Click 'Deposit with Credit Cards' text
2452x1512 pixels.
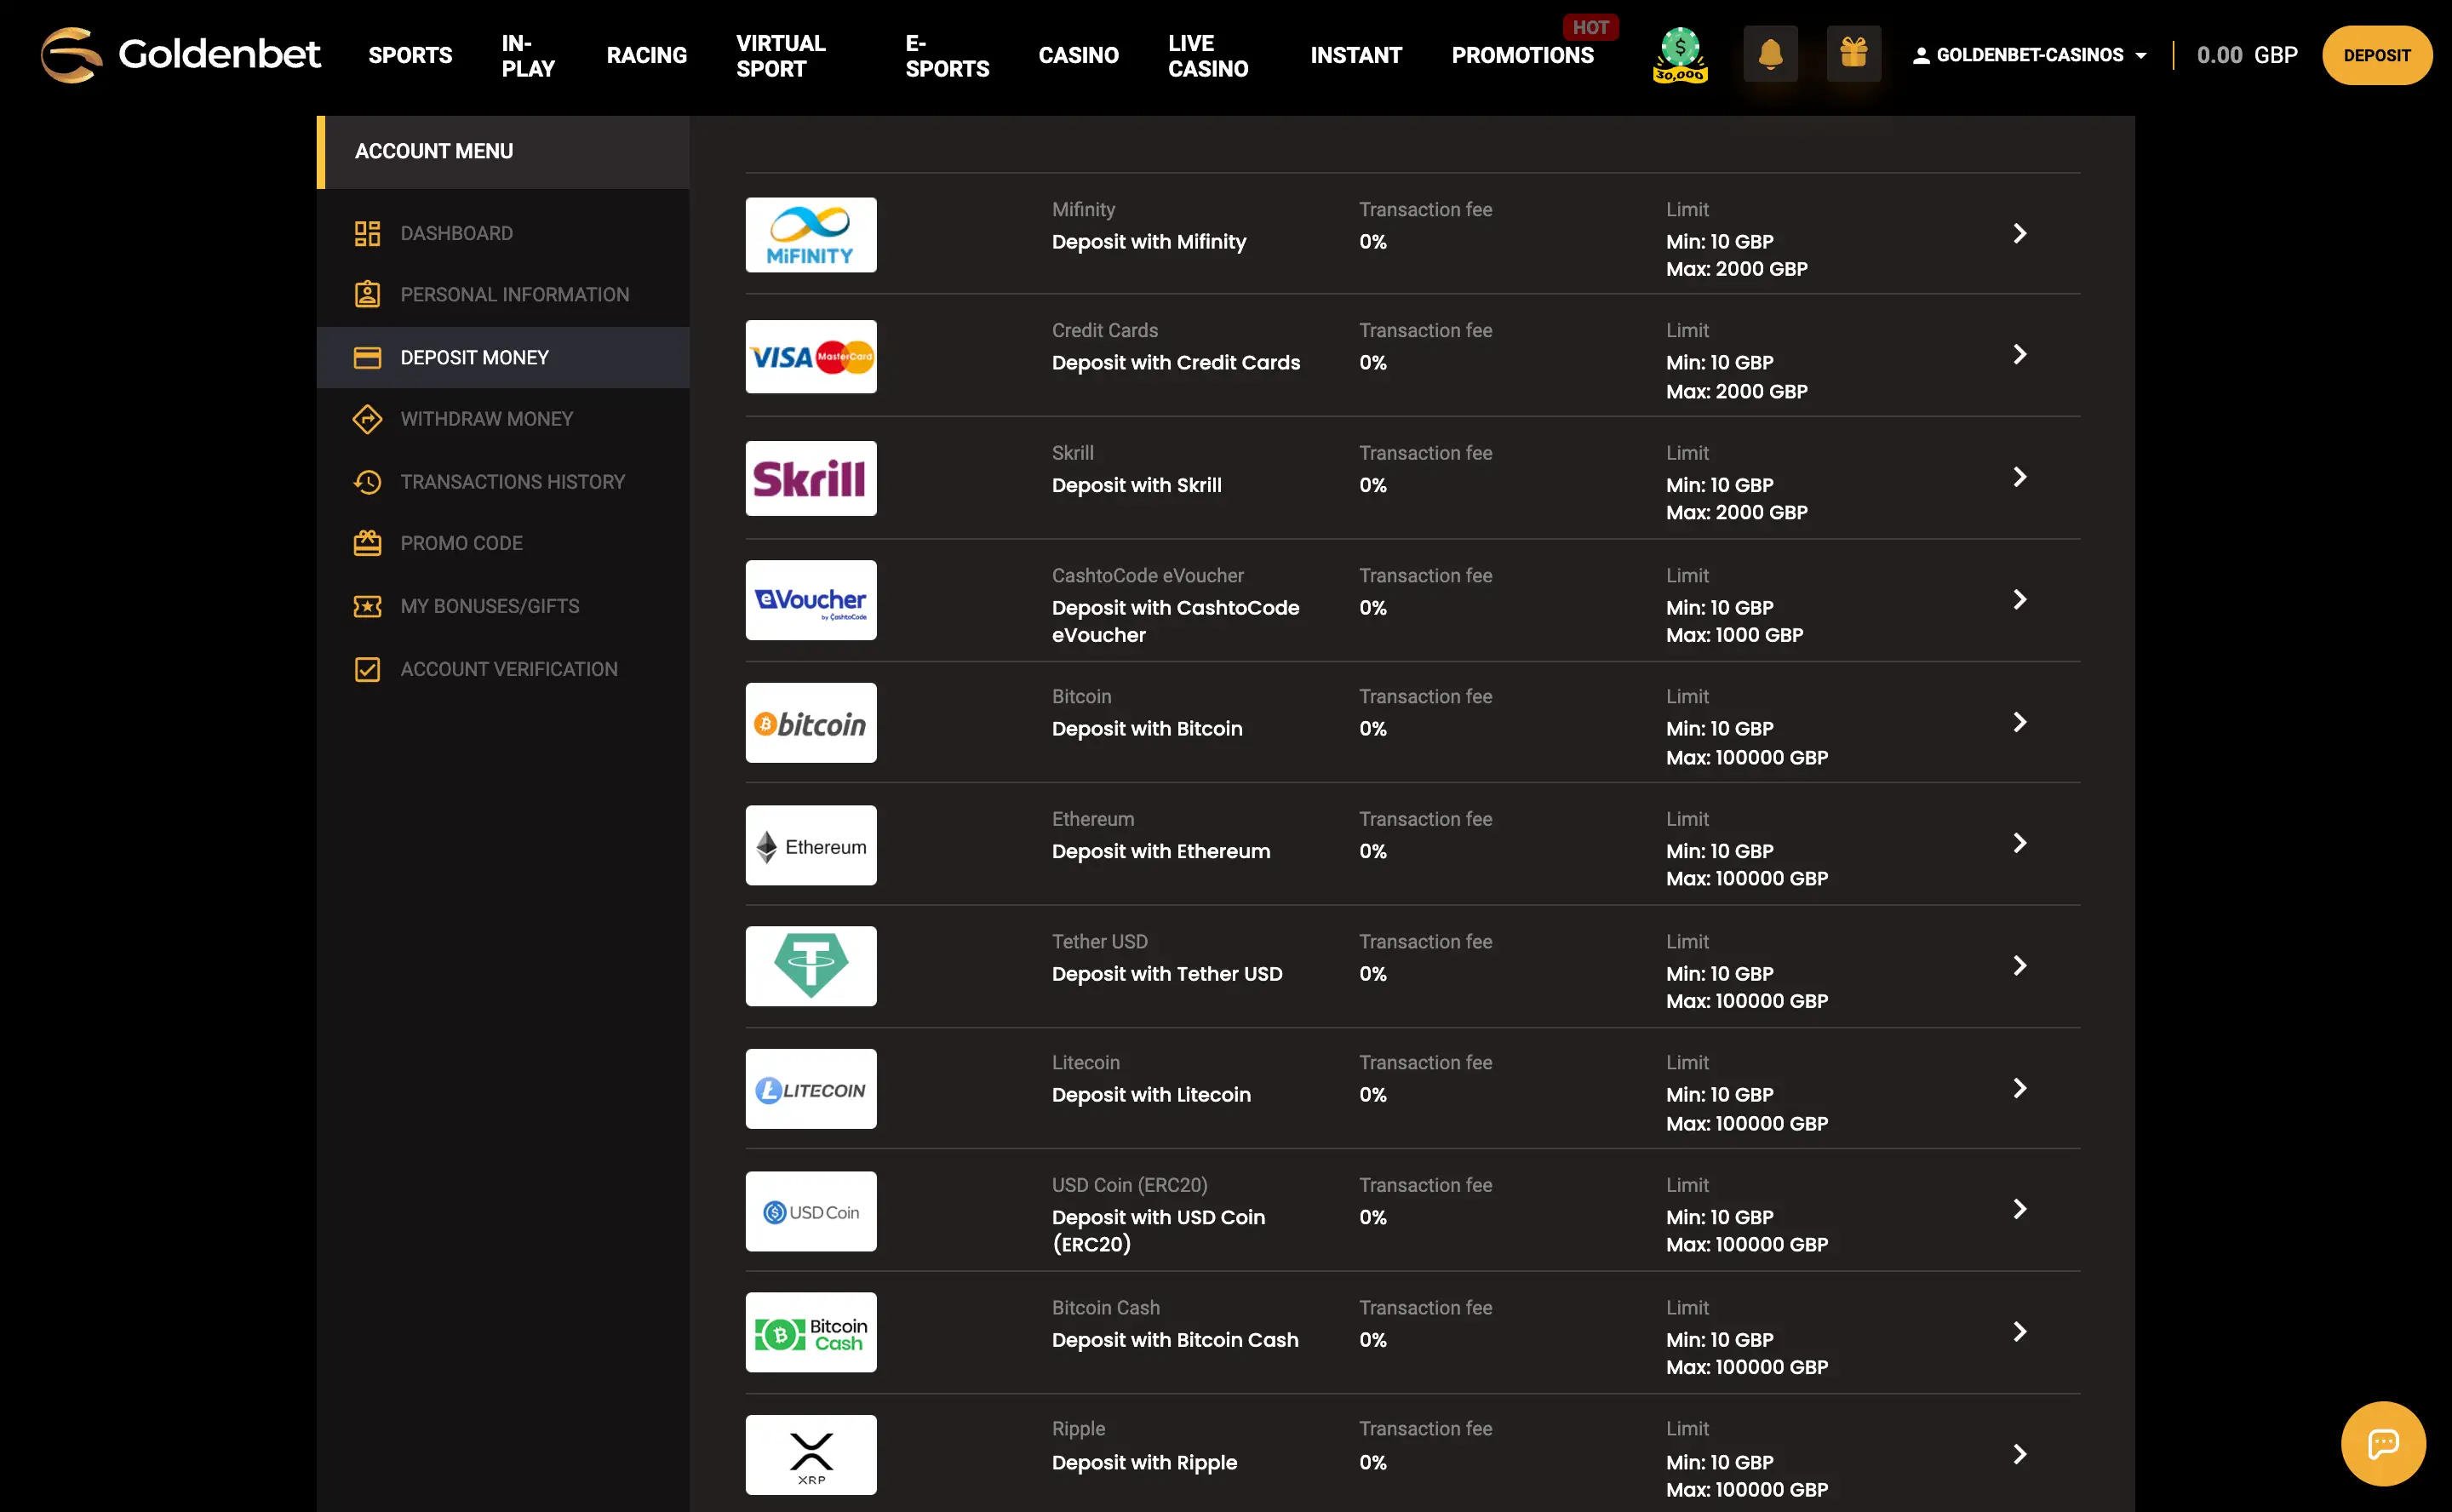point(1176,363)
